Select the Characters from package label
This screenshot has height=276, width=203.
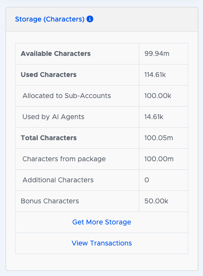pyautogui.click(x=64, y=159)
